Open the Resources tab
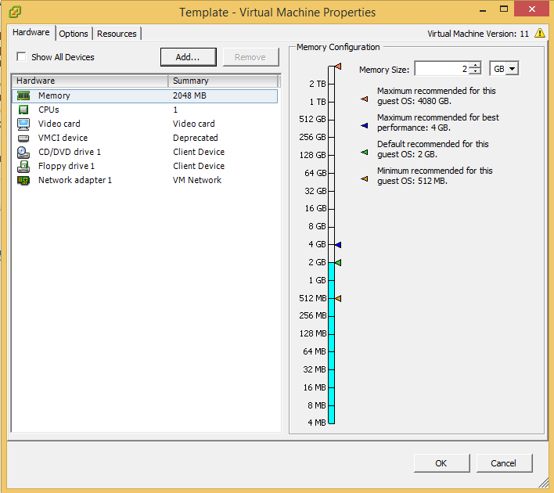Viewport: 554px width, 493px height. click(117, 34)
